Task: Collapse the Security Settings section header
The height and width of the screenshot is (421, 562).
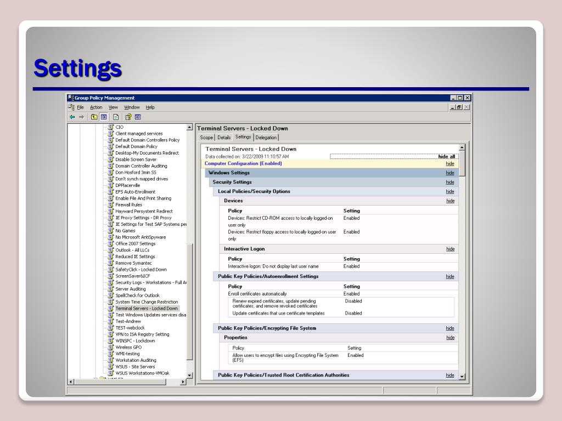Action: click(334, 182)
